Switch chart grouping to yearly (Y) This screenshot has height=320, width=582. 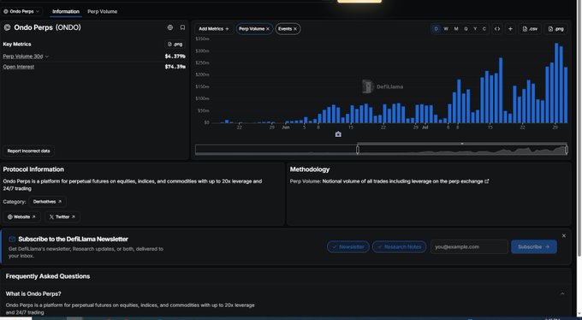point(475,29)
